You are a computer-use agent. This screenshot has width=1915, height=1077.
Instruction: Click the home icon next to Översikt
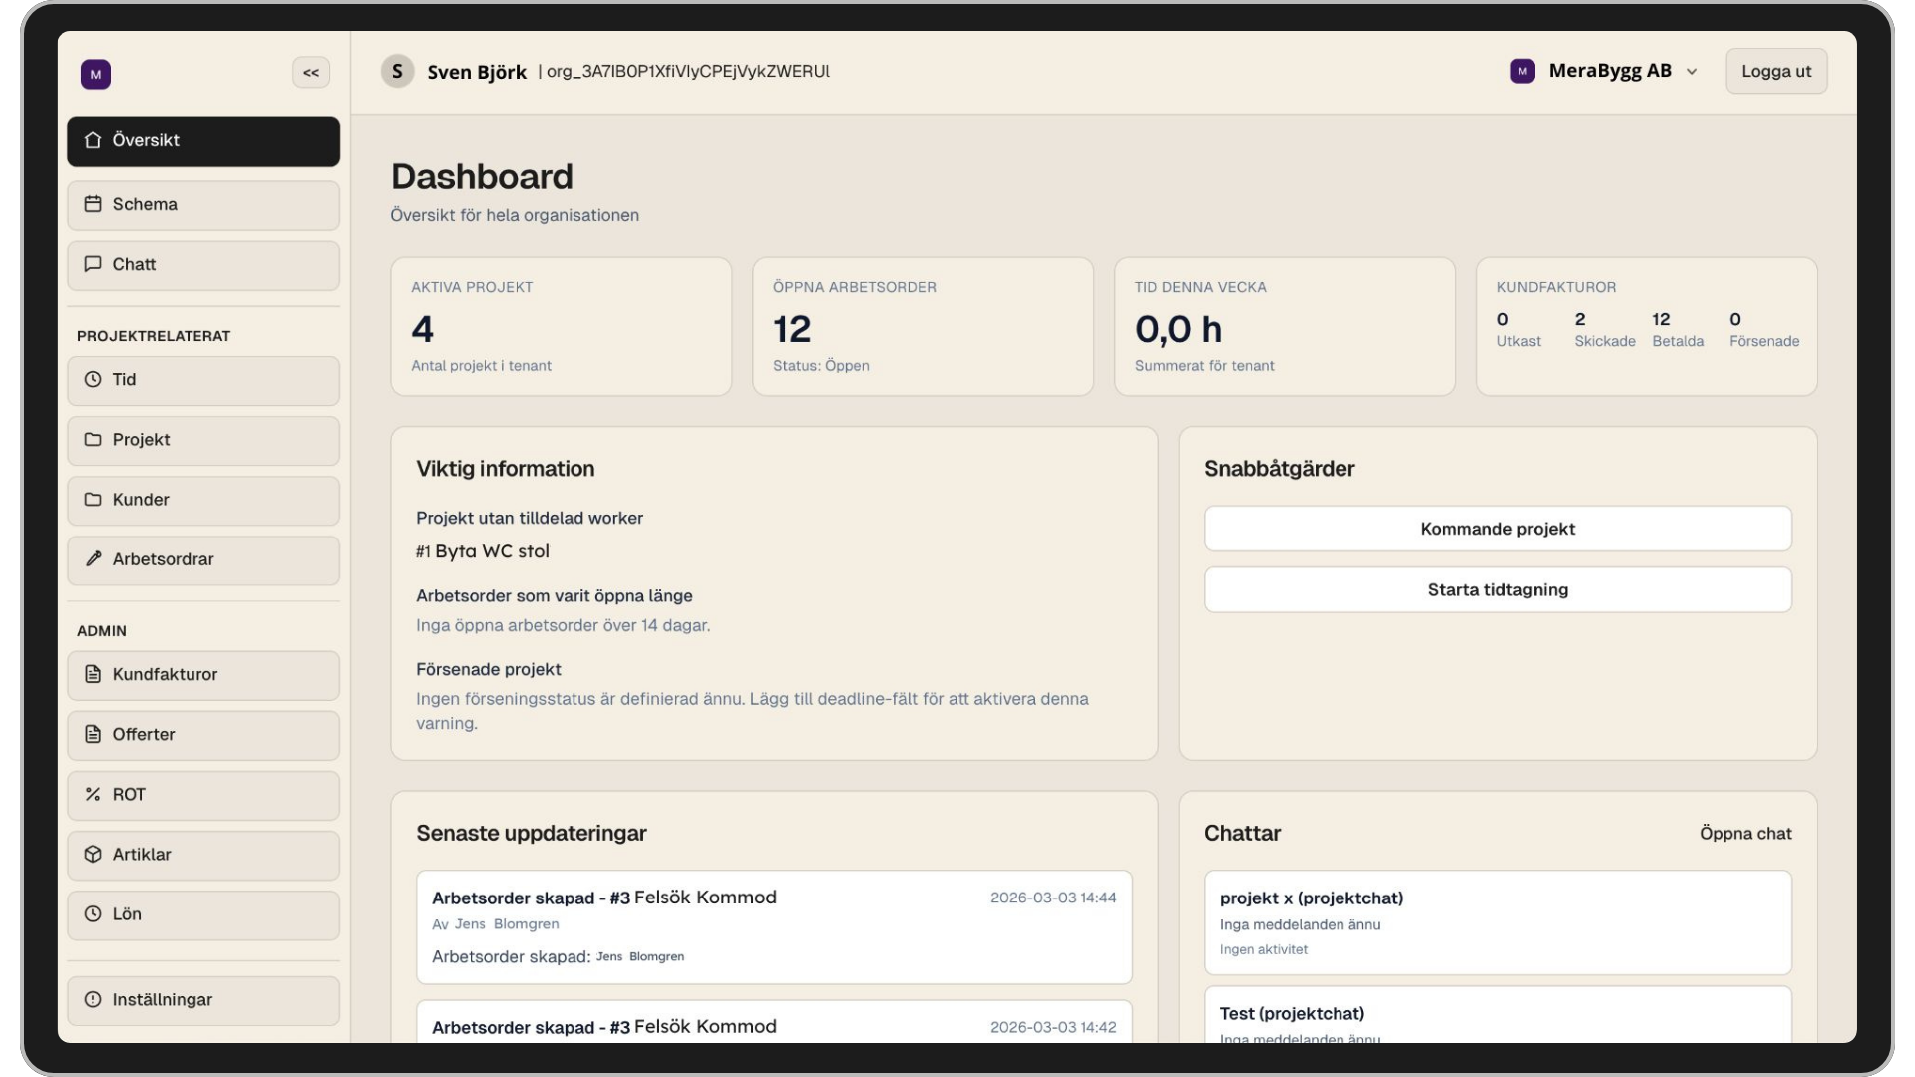tap(93, 140)
